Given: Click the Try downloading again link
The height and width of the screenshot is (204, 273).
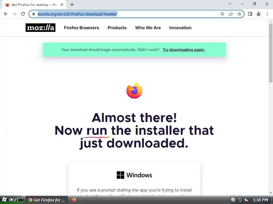Looking at the screenshot, I should (184, 50).
